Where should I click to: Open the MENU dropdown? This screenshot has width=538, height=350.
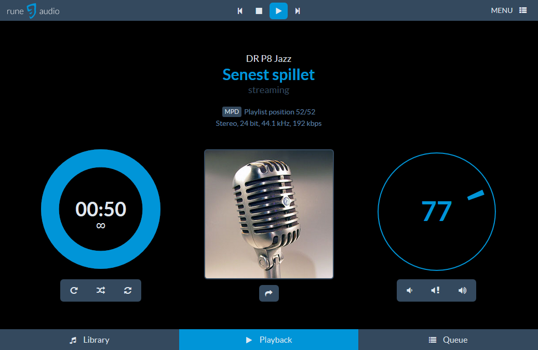click(508, 10)
